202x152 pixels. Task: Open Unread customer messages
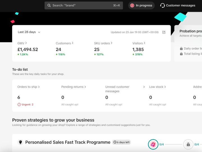(x=117, y=89)
